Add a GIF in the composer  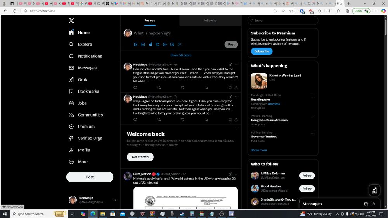[143, 45]
